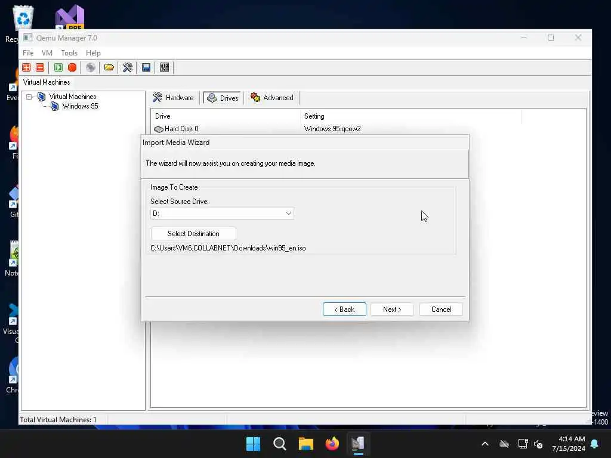Open the Help menu
Screen dimensions: 611x458
coord(93,53)
